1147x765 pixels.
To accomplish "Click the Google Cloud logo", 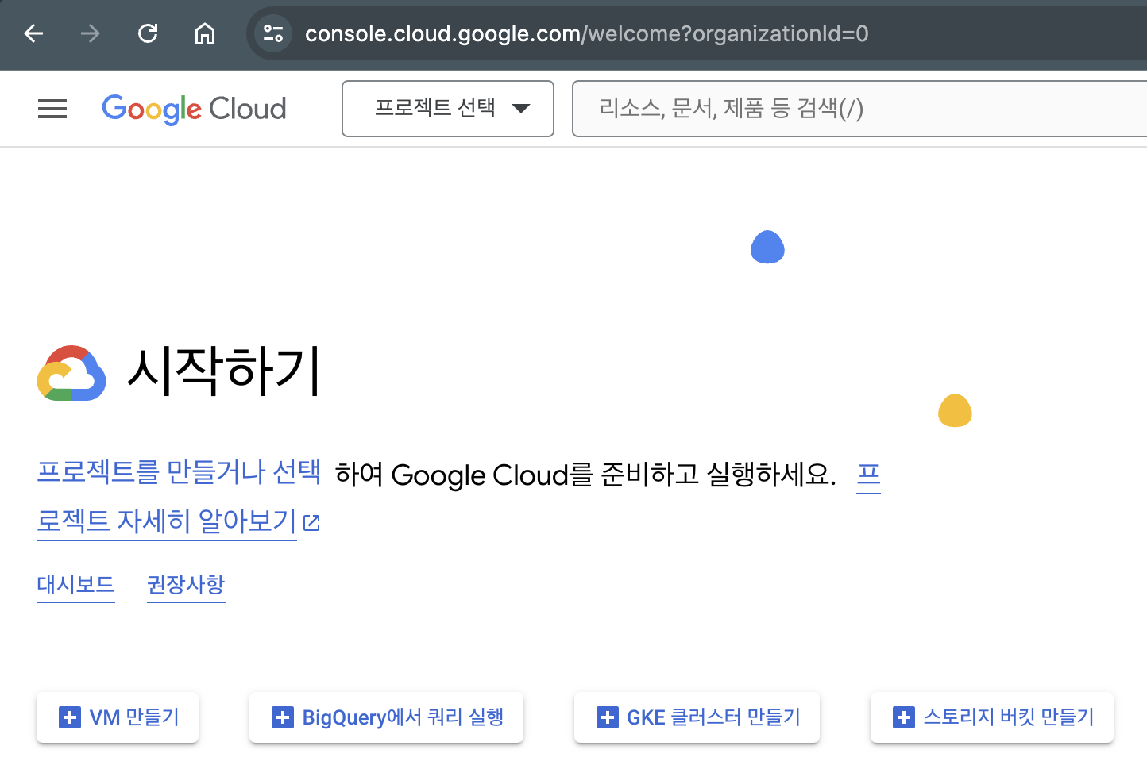I will (x=194, y=109).
